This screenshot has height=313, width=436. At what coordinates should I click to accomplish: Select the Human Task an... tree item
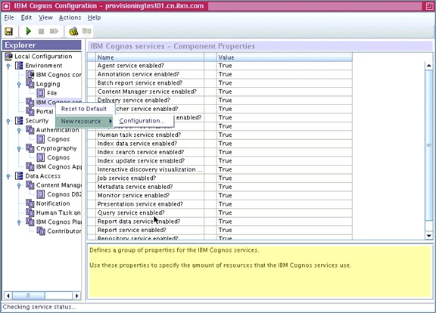[x=58, y=212]
